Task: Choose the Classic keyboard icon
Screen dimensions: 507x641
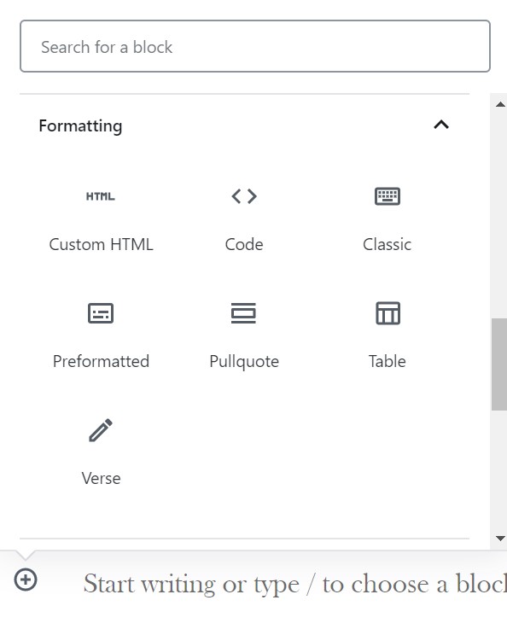Action: click(388, 196)
